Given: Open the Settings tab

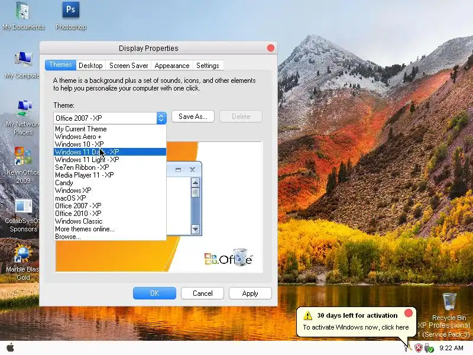Looking at the screenshot, I should [208, 66].
